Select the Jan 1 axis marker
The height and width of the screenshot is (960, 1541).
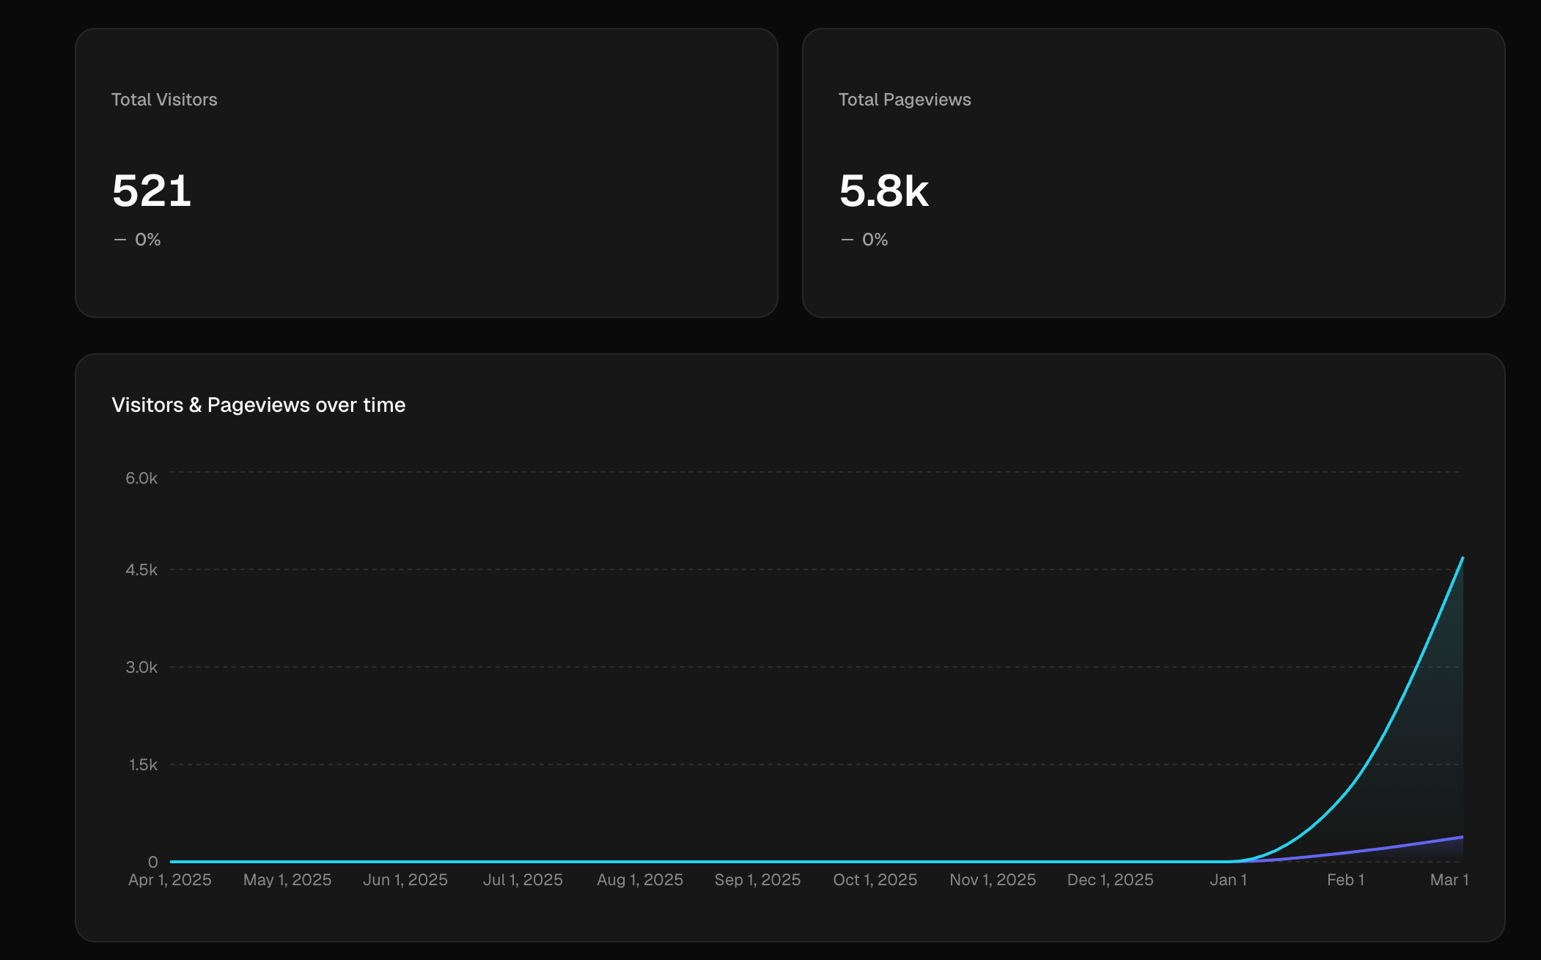tap(1228, 879)
